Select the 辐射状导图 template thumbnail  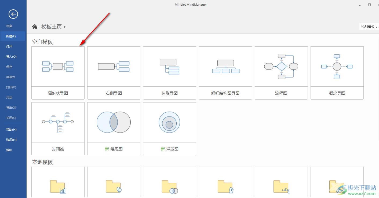point(58,67)
